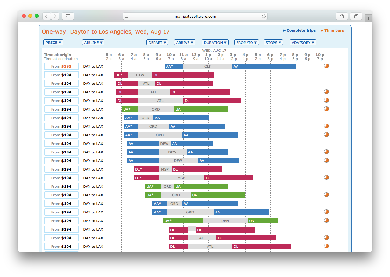390x277 pixels.
Task: Click the green UA second-leg bar after DEN
Action: coord(263,221)
